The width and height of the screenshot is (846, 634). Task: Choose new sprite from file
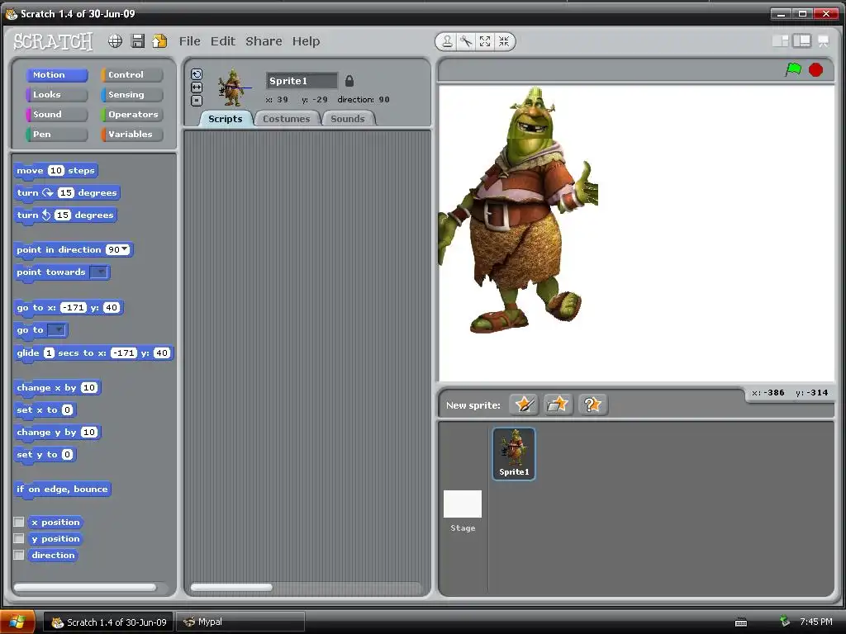tap(558, 405)
